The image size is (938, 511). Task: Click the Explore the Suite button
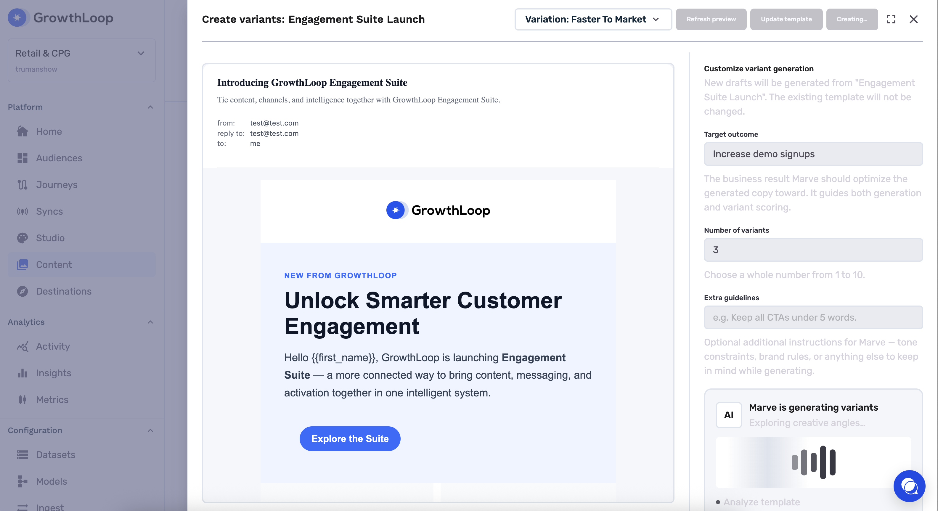click(350, 438)
